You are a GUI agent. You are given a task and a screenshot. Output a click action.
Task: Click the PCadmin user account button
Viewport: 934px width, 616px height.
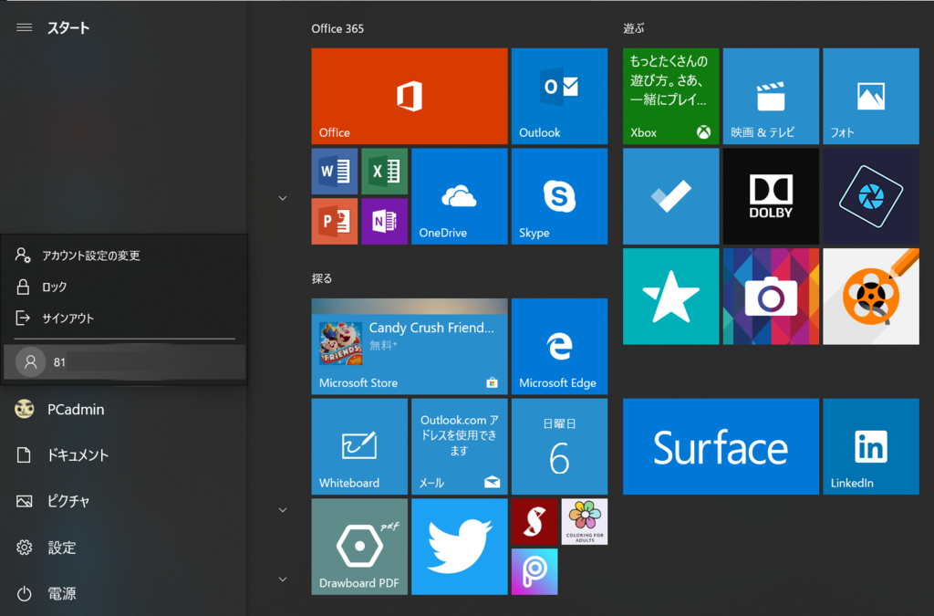123,409
